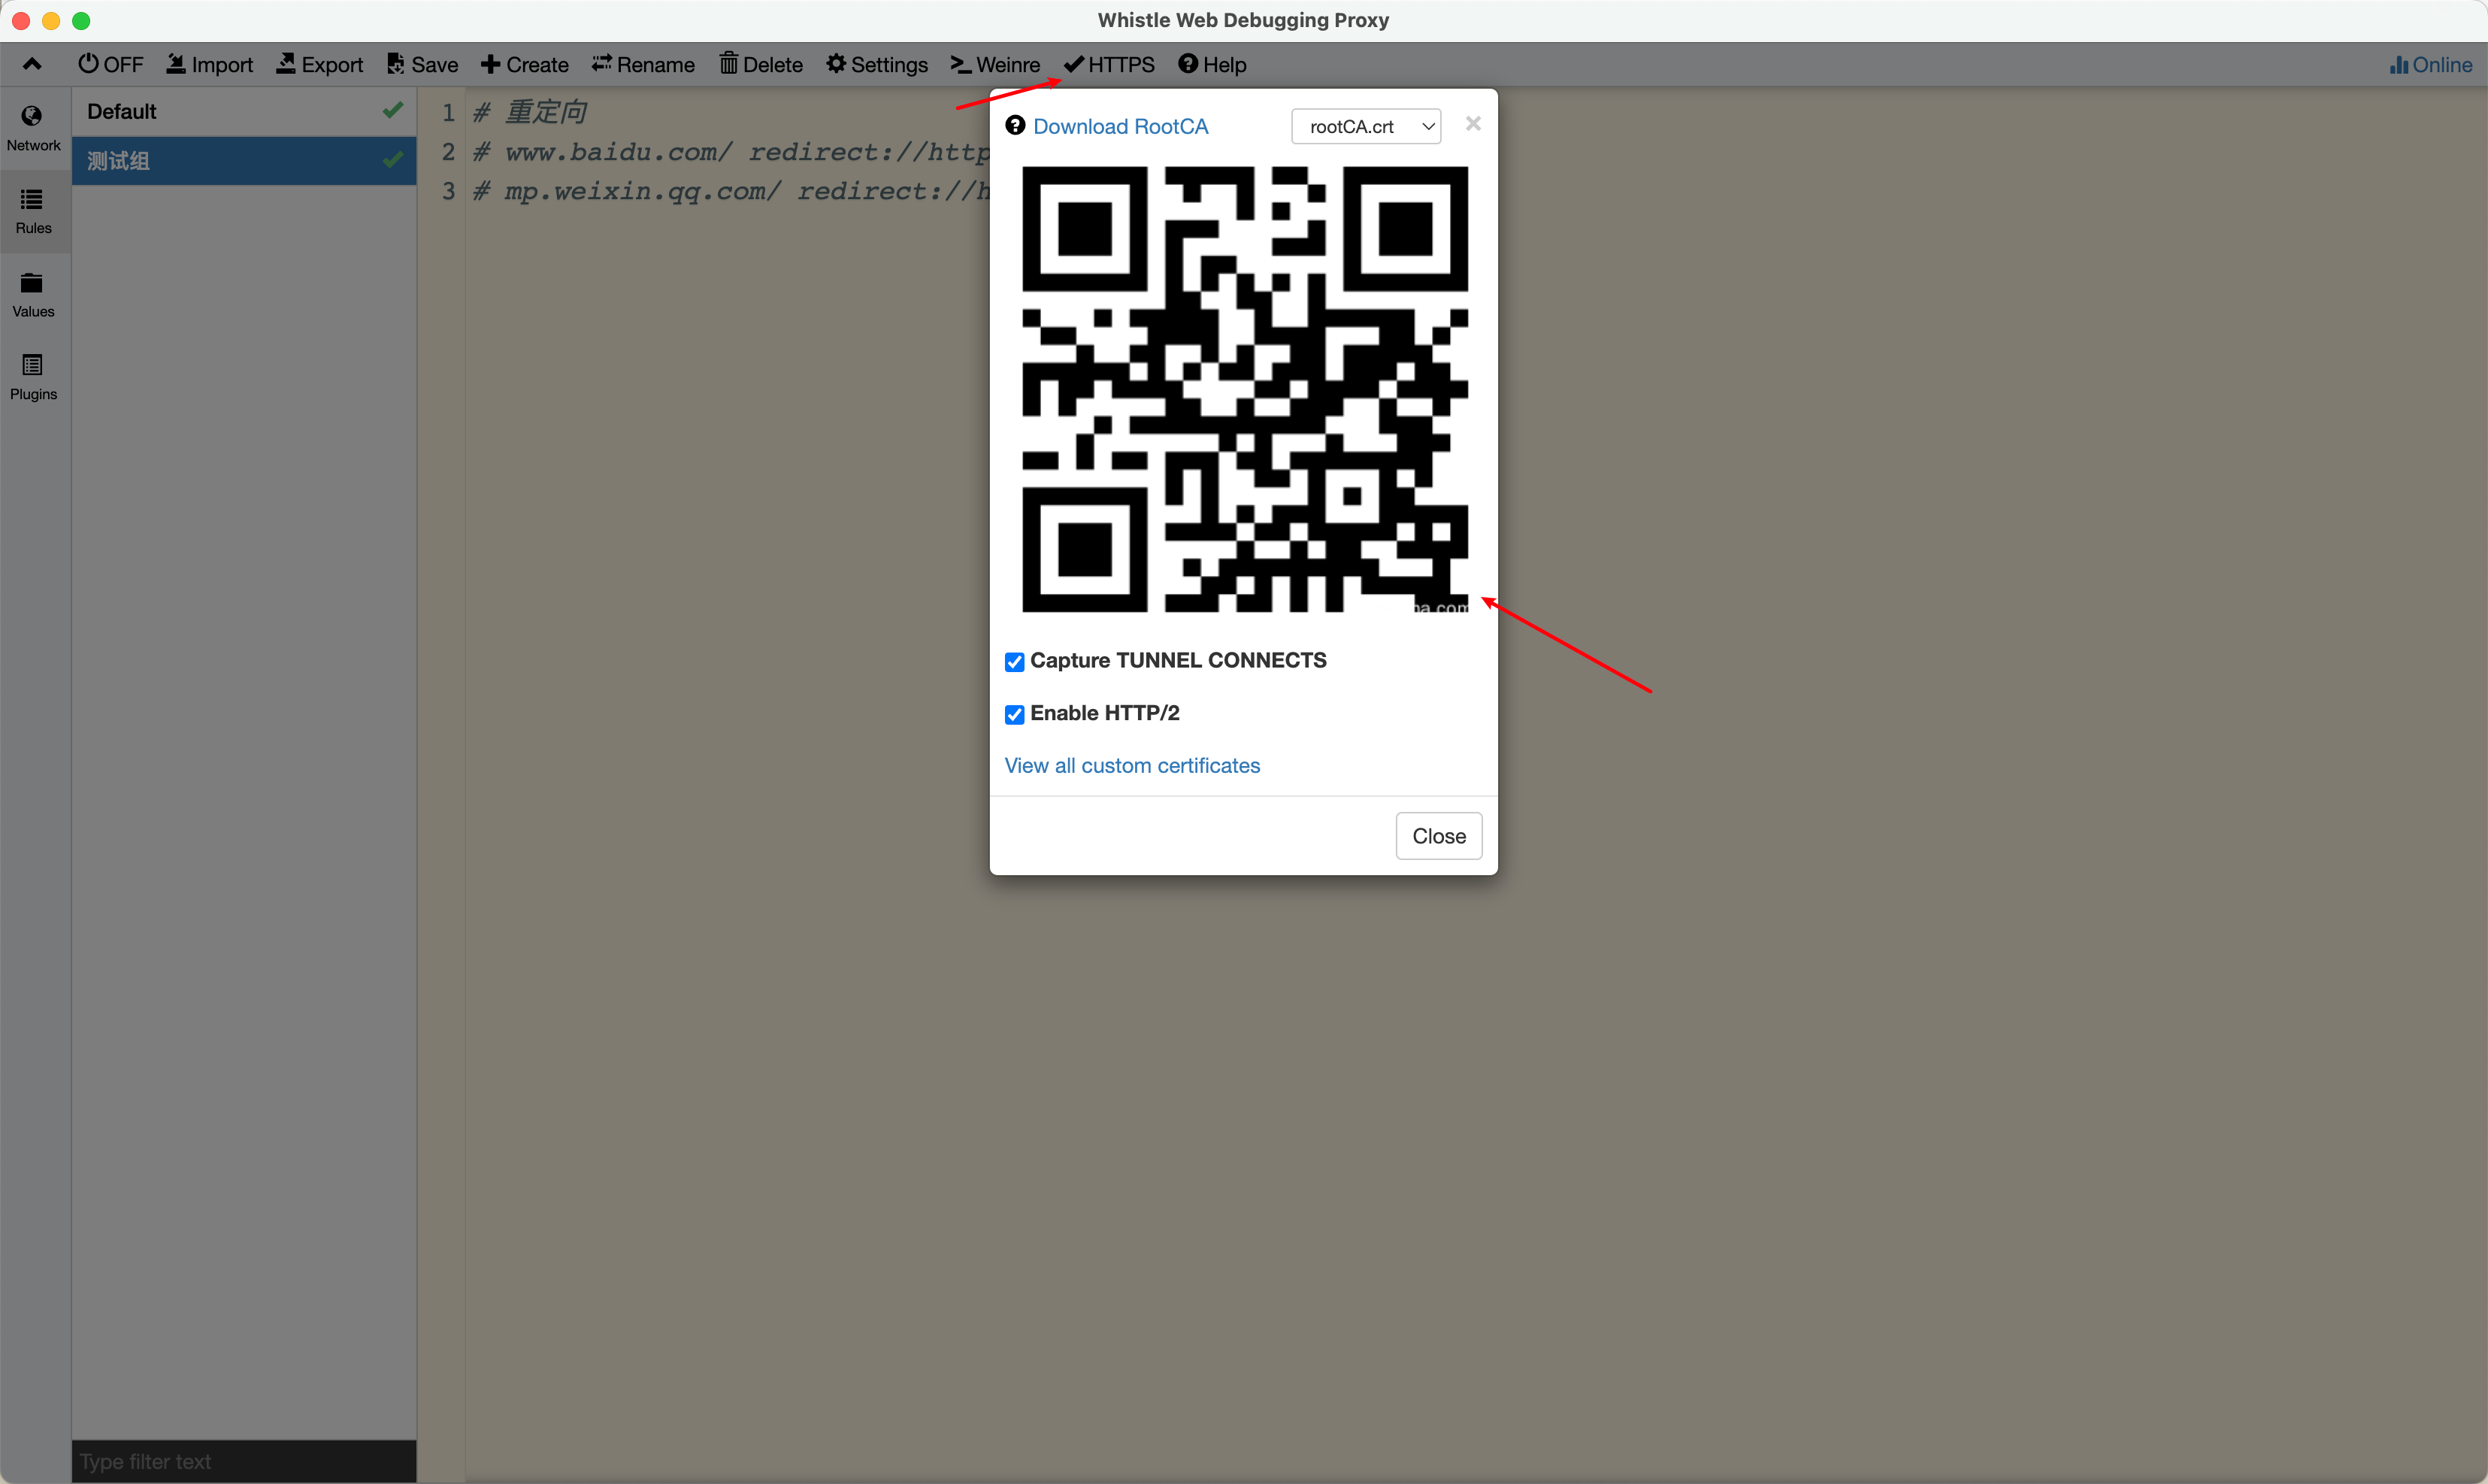Open the rootCA.crt format dropdown
The height and width of the screenshot is (1484, 2488).
[1366, 126]
